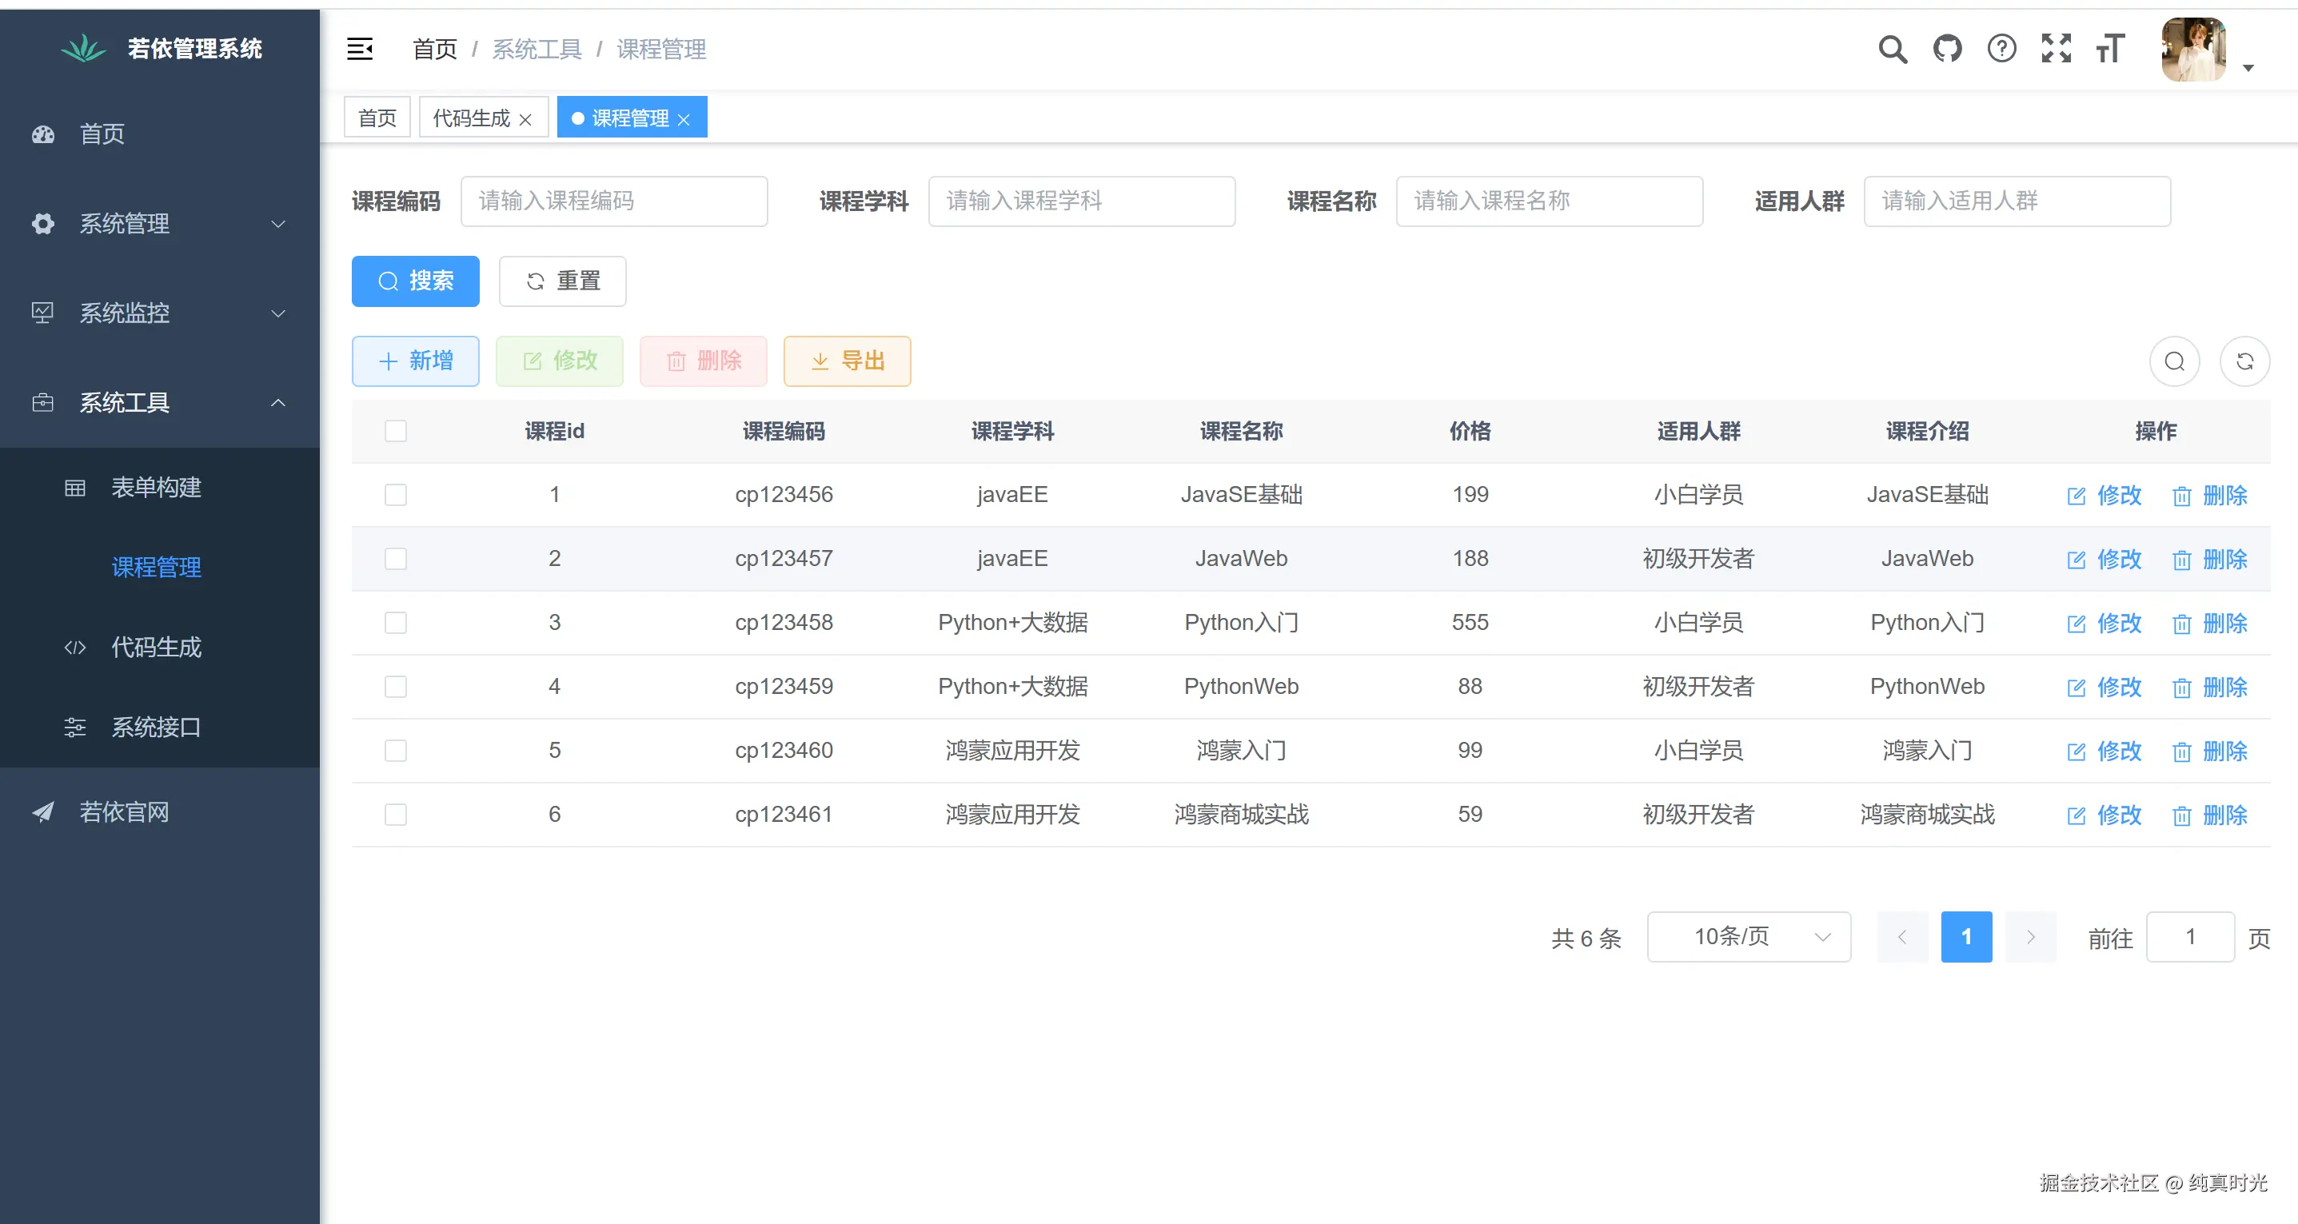Viewport: 2298px width, 1224px height.
Task: Expand the 系统管理 menu
Action: click(x=124, y=224)
